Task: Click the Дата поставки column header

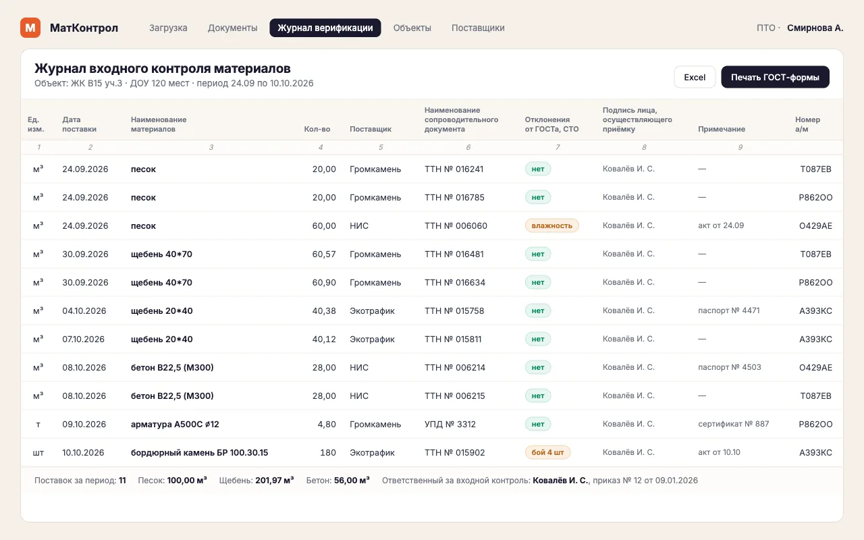Action: (79, 124)
